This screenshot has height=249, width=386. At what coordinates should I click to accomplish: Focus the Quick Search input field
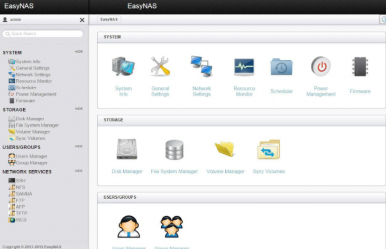43,34
